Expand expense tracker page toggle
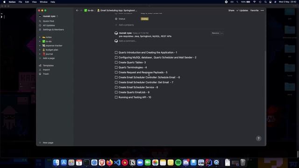The height and width of the screenshot is (168, 299). (40, 46)
